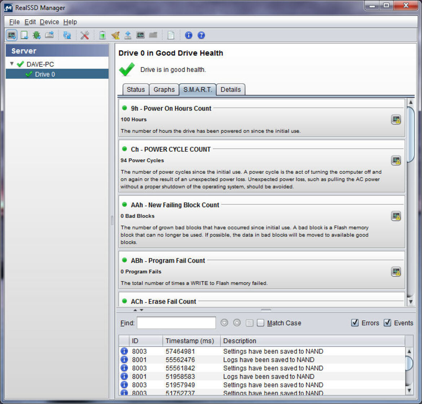422x404 pixels.
Task: Click the find next down-arrow icon
Action: click(x=224, y=323)
